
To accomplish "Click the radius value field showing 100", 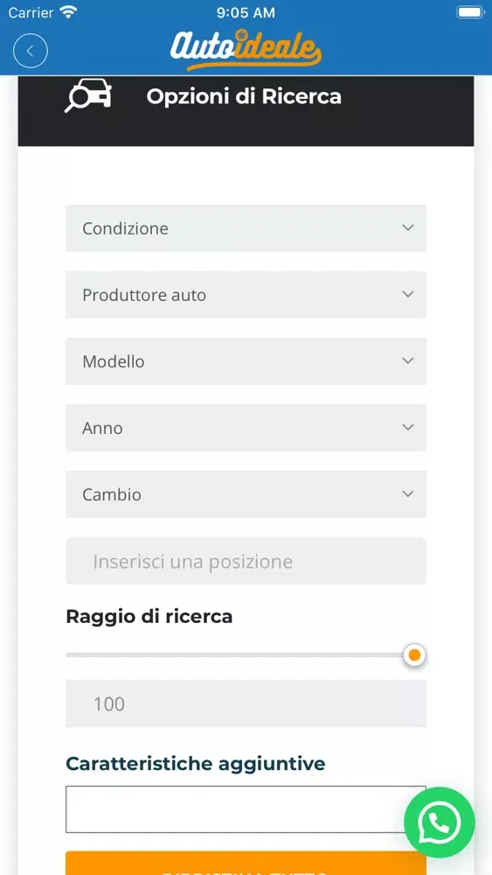I will 246,703.
